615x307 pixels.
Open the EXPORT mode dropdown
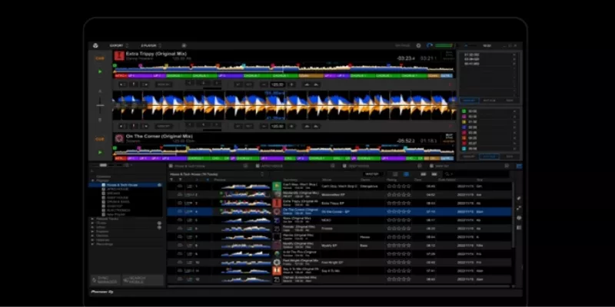tap(118, 46)
